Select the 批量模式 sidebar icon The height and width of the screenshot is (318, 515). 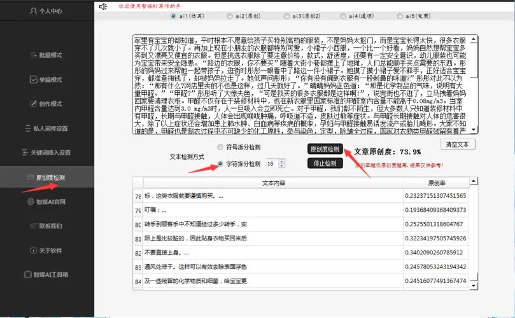34,55
